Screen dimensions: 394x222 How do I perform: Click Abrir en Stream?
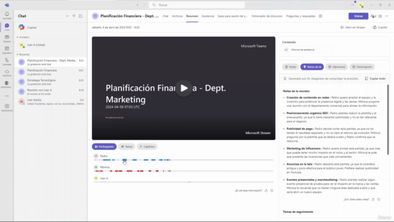(x=353, y=27)
